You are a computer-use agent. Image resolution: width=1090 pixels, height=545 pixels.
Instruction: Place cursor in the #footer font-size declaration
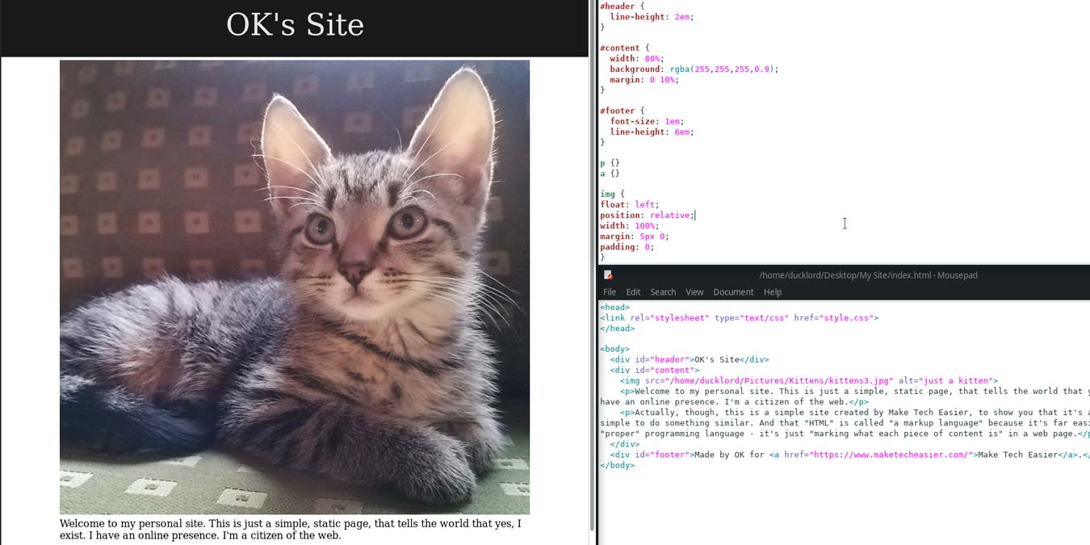(x=646, y=121)
